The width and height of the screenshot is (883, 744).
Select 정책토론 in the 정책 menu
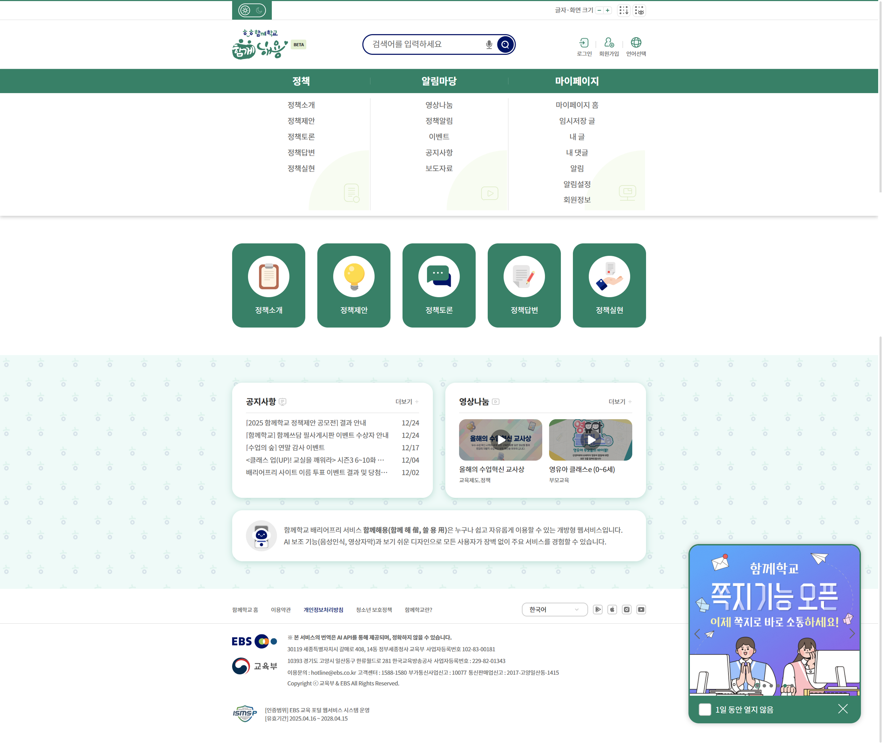(x=301, y=137)
